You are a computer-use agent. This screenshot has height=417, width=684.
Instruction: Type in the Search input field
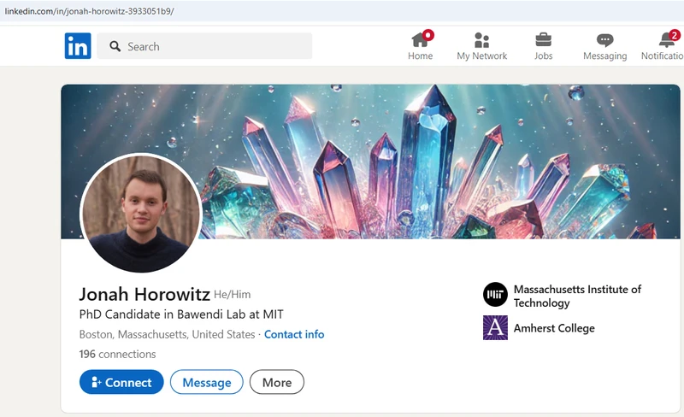coord(214,47)
